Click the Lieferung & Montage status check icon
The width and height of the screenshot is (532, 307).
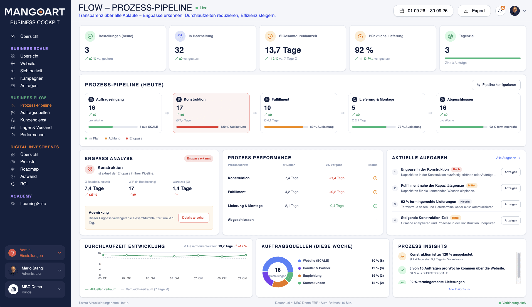pyautogui.click(x=375, y=206)
